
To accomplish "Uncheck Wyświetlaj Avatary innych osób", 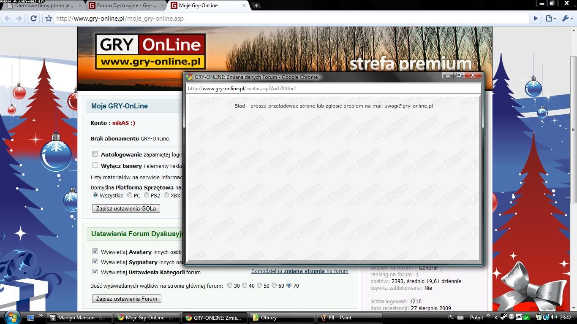I will coord(95,251).
